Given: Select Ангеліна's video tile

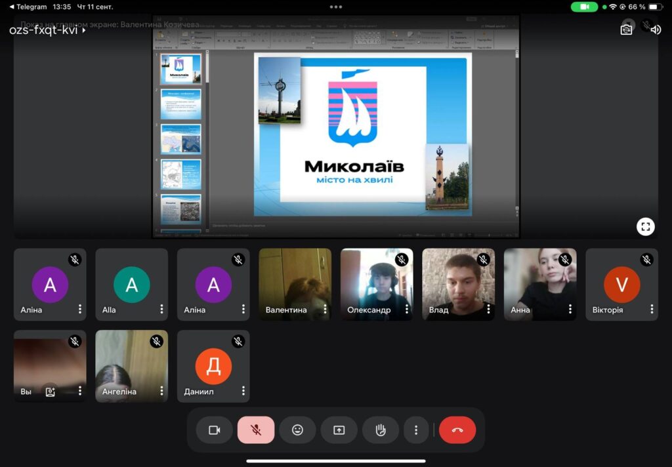Looking at the screenshot, I should [131, 366].
